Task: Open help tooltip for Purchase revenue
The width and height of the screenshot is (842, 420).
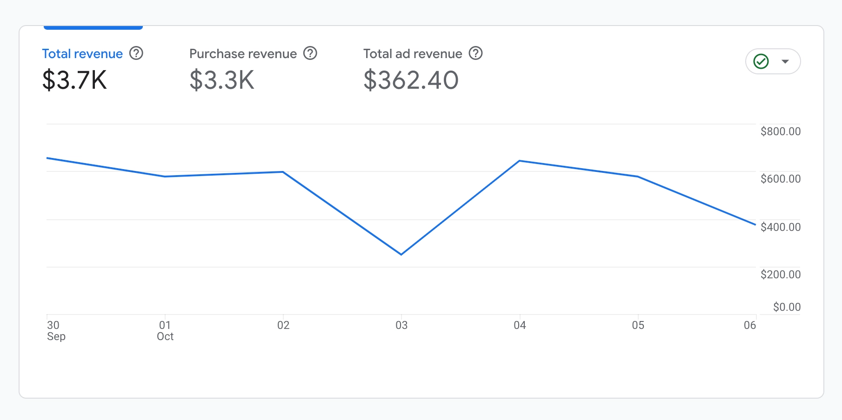Action: [x=310, y=53]
